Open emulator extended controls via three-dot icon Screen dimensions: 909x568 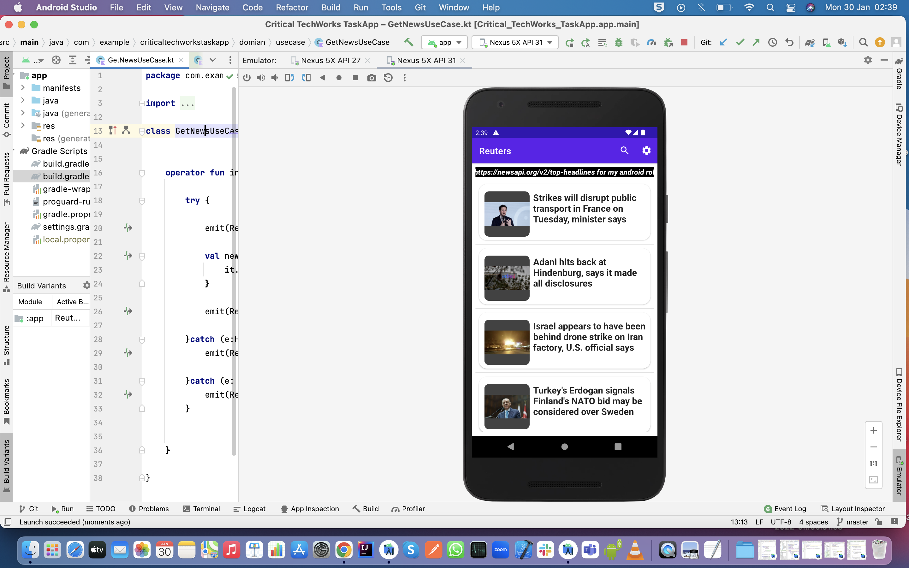point(405,77)
